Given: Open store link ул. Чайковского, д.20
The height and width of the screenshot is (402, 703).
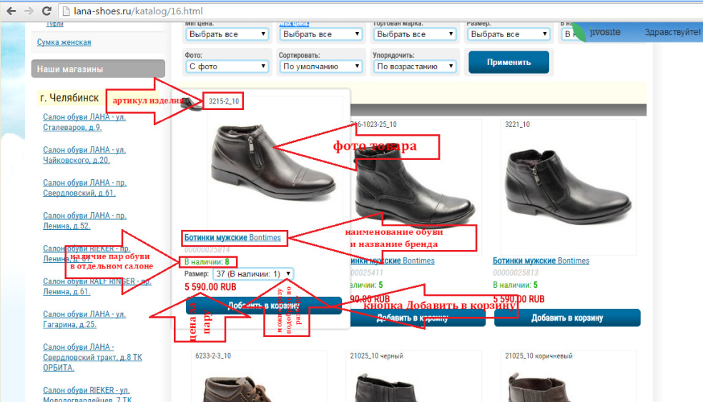Looking at the screenshot, I should click(84, 155).
